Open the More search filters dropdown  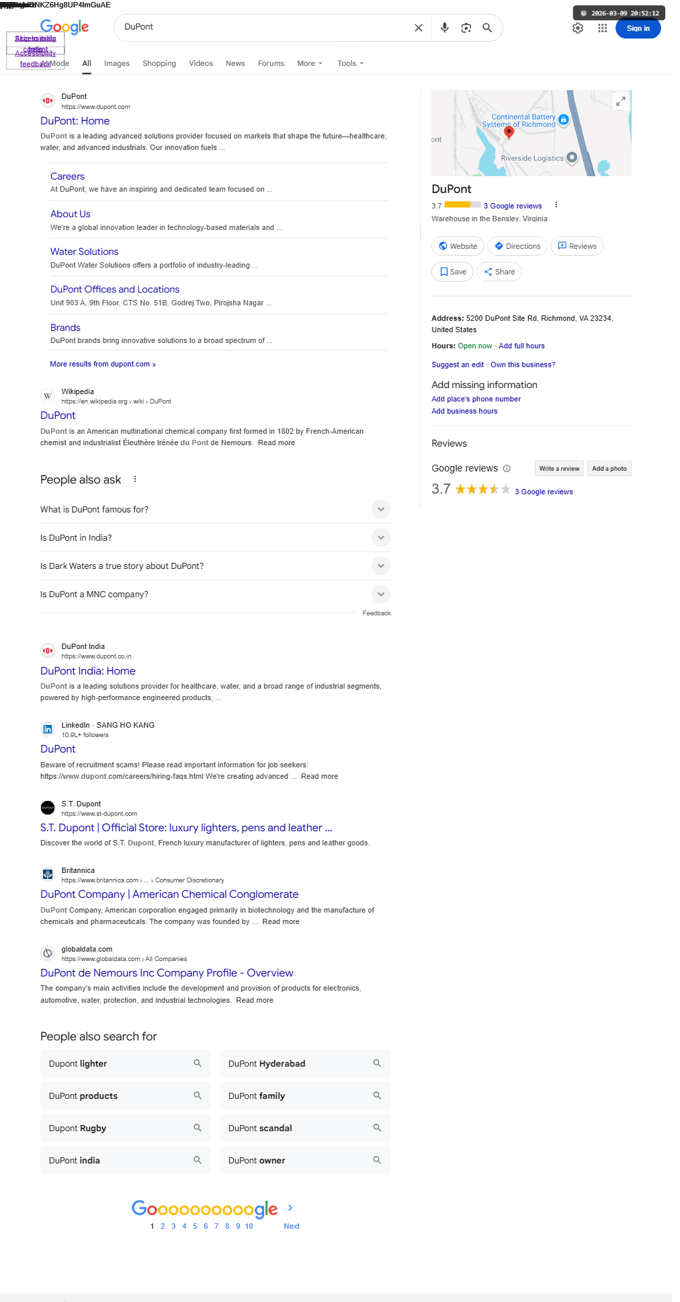(x=310, y=63)
